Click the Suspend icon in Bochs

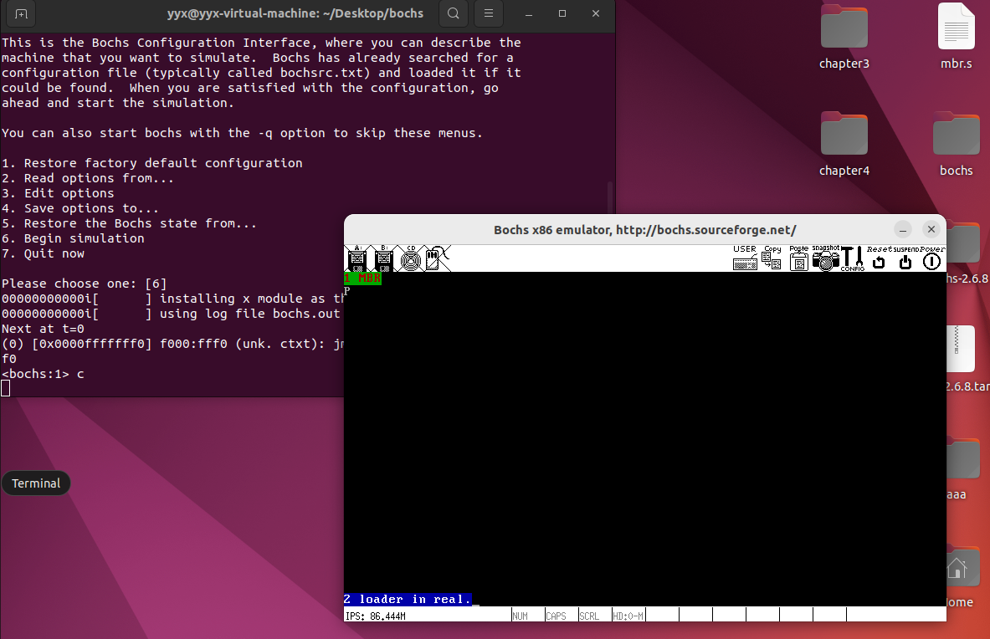905,258
